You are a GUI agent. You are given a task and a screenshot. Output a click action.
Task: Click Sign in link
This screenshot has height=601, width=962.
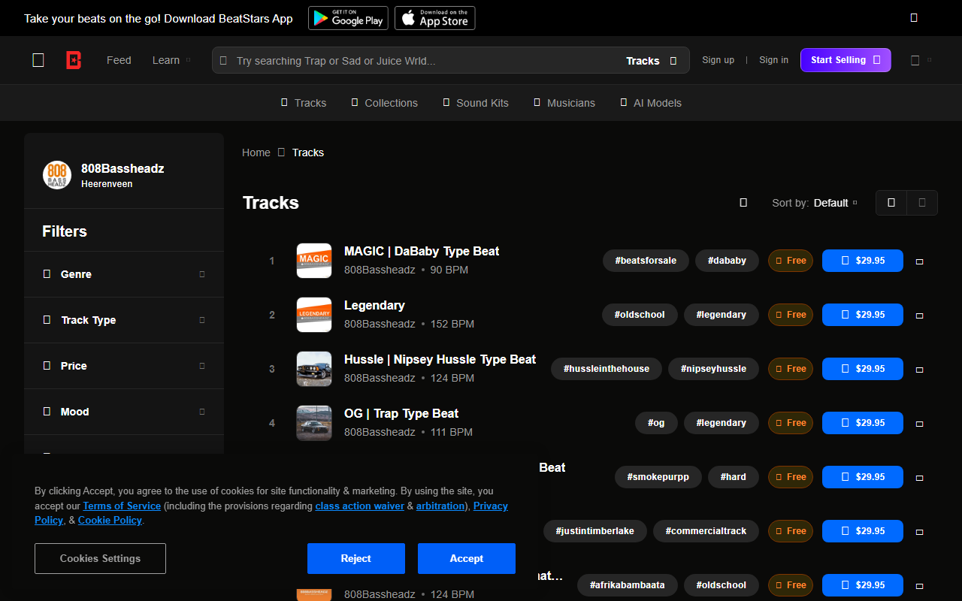click(773, 60)
